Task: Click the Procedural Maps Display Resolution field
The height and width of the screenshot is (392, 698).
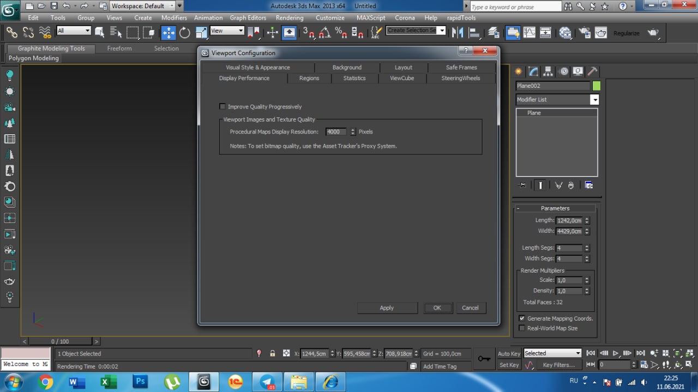Action: click(334, 132)
